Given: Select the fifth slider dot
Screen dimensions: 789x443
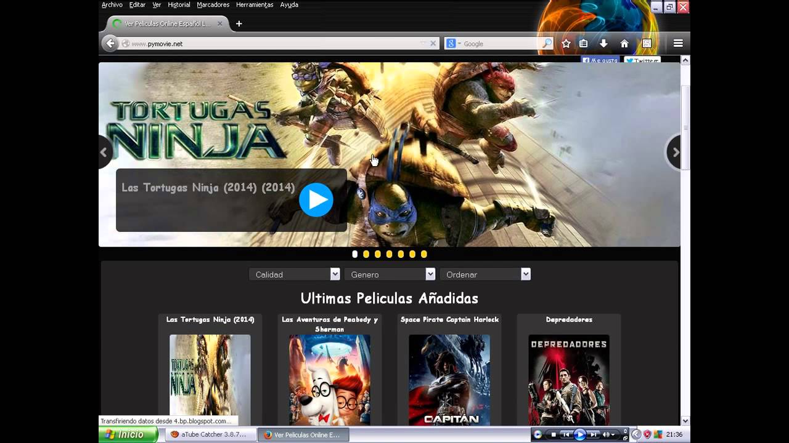Looking at the screenshot, I should (401, 254).
